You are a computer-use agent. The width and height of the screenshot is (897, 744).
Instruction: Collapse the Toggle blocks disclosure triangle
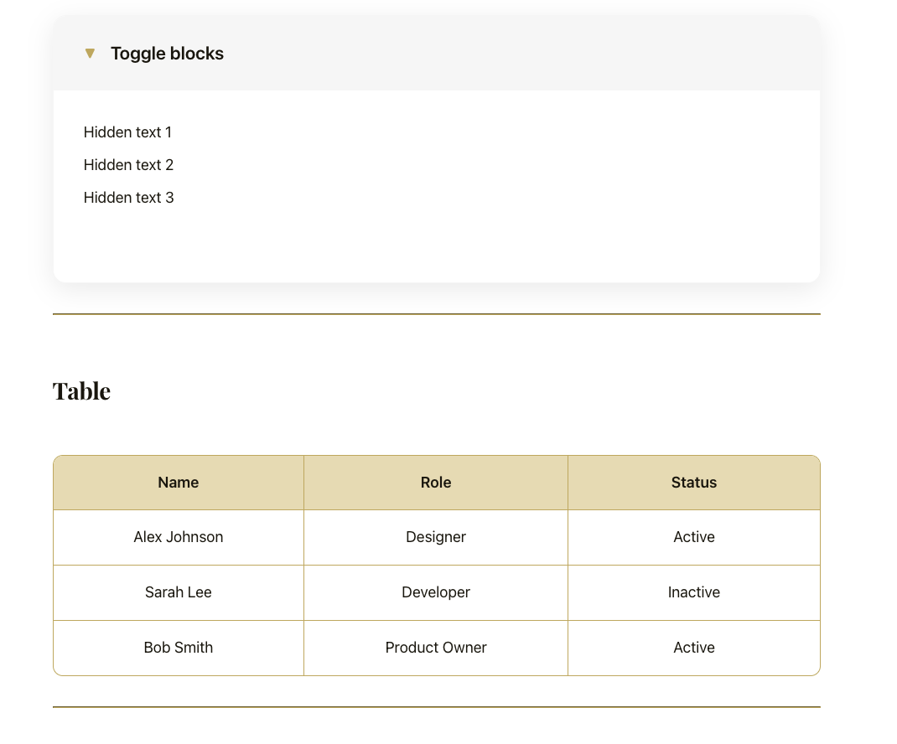[90, 53]
